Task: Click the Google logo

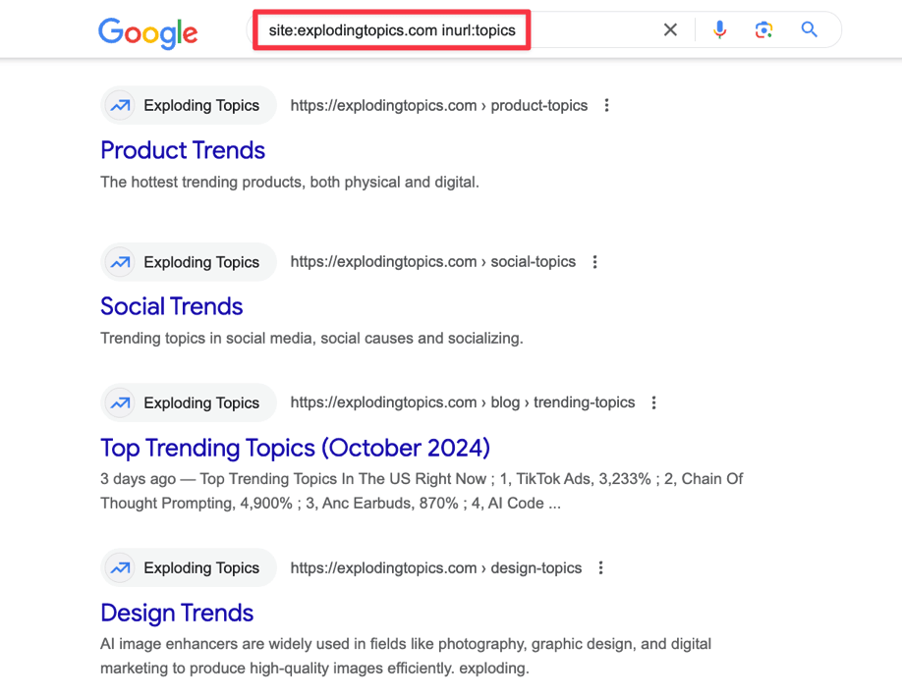Action: point(147,31)
